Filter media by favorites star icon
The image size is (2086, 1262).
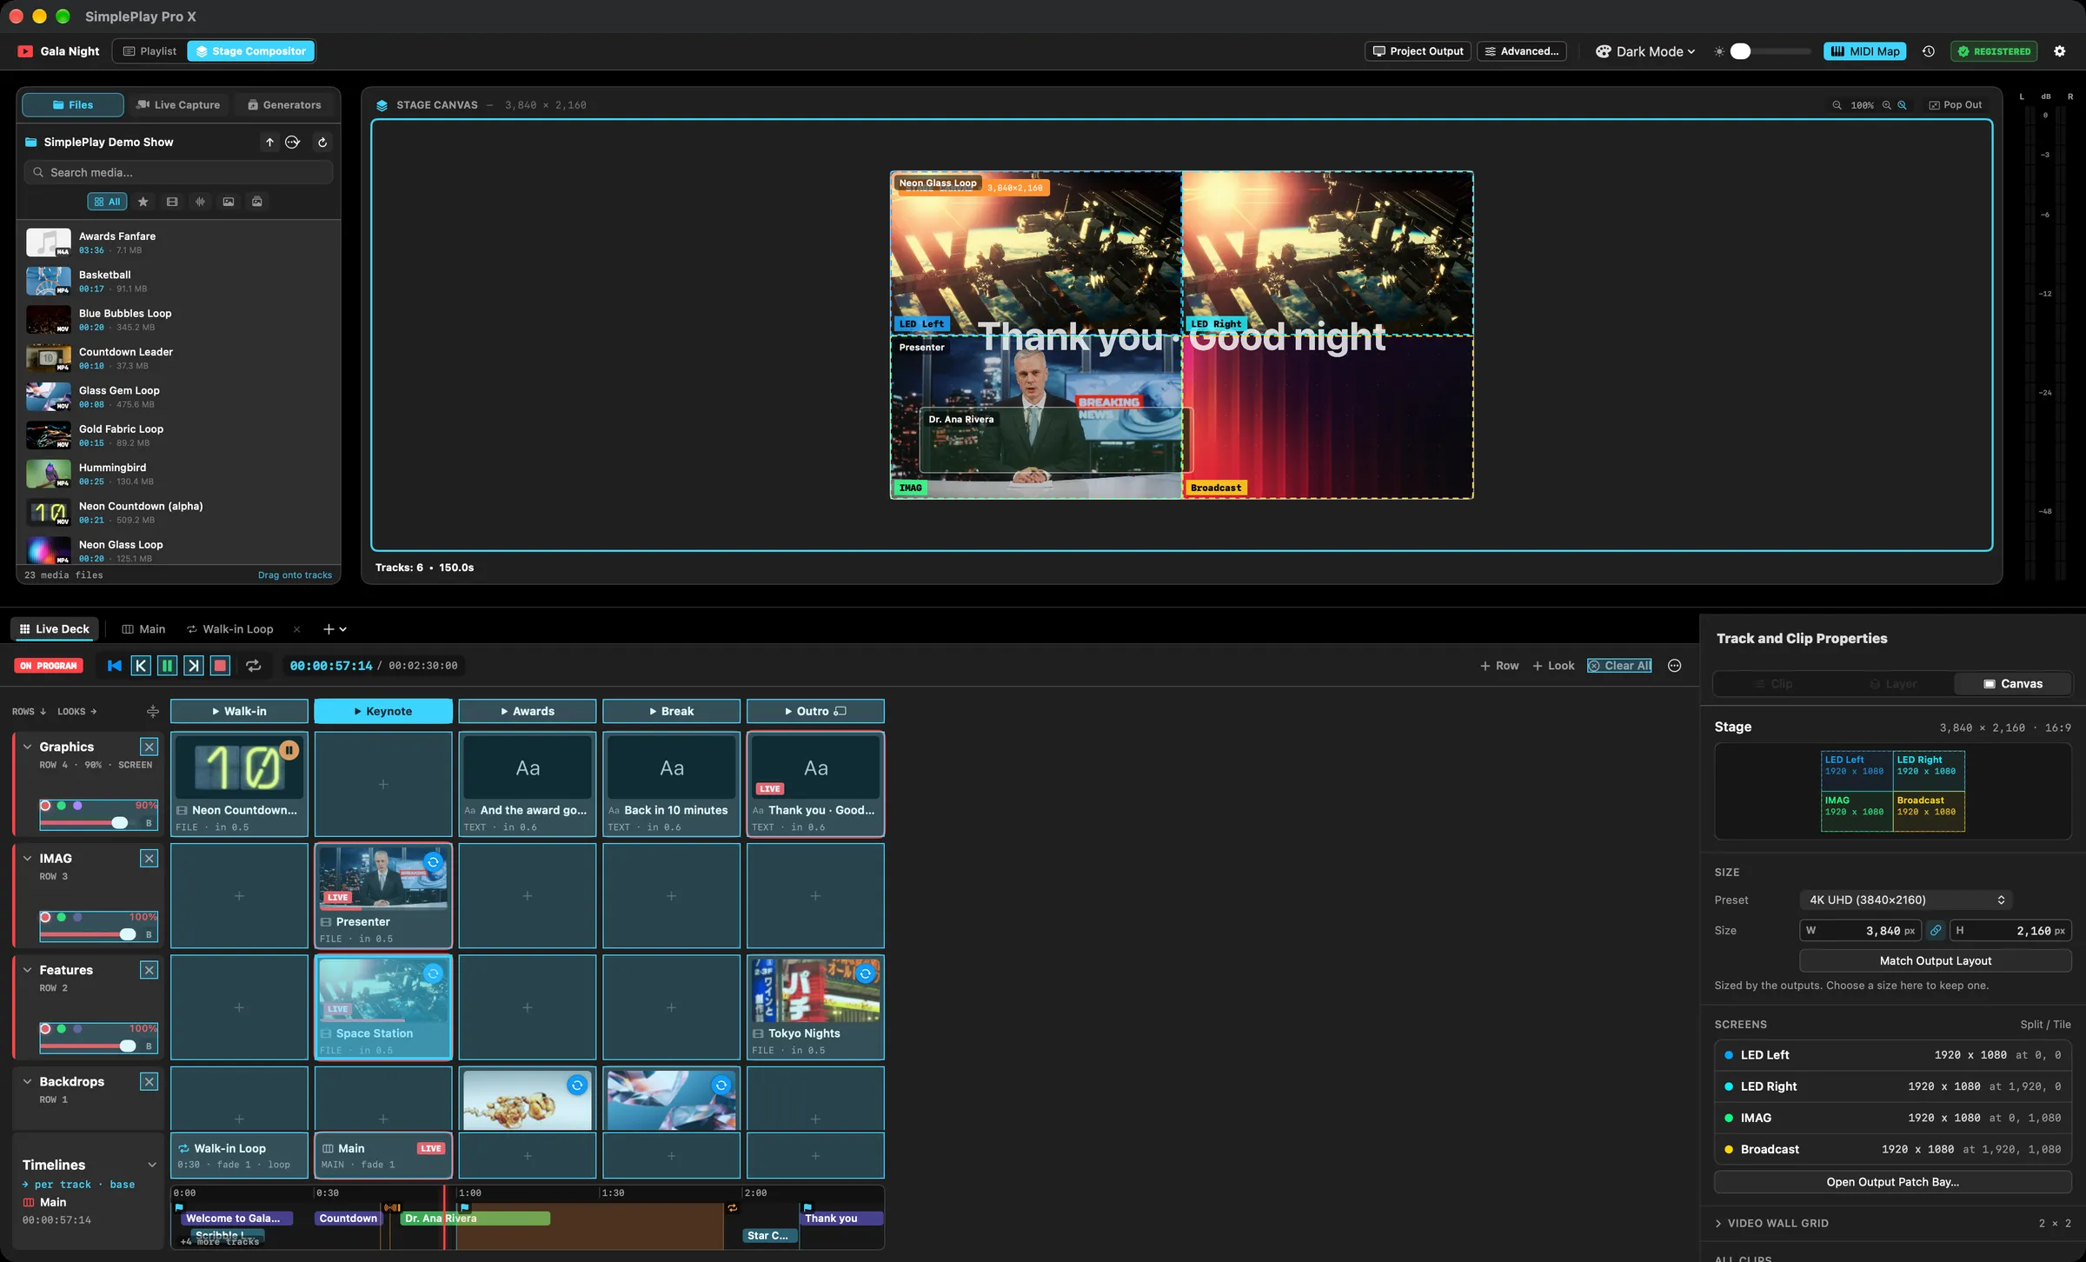click(x=143, y=202)
